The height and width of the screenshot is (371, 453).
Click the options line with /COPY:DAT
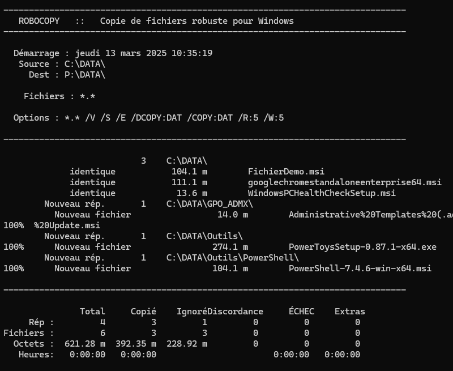click(x=148, y=118)
